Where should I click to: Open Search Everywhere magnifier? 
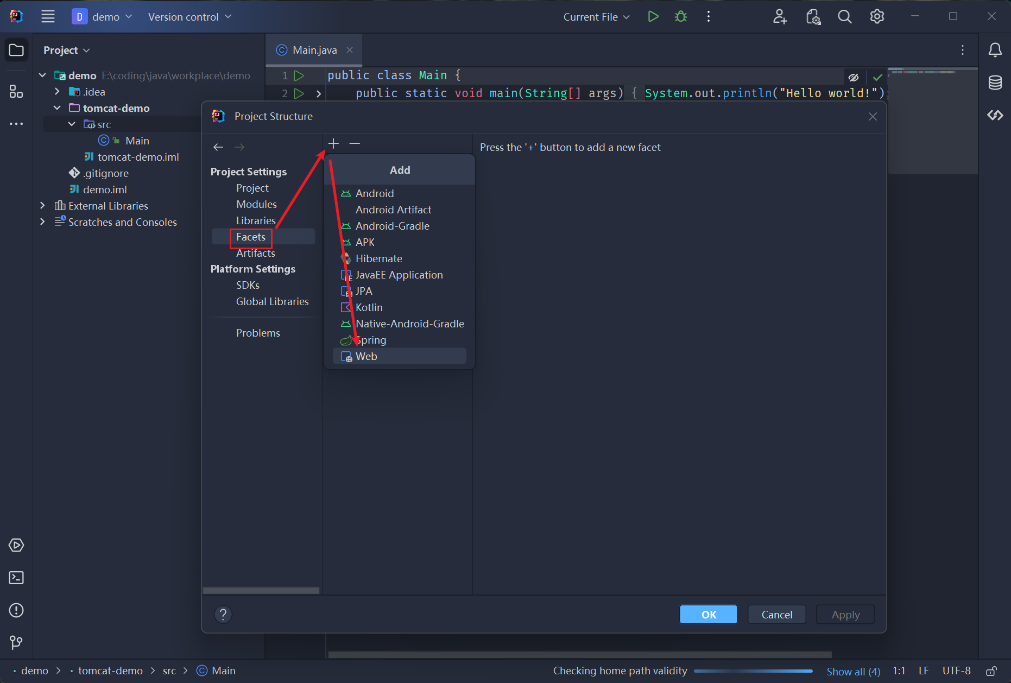click(844, 16)
